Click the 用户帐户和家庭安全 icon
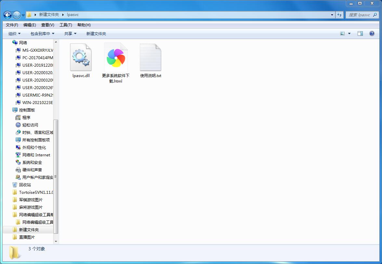 pyautogui.click(x=18, y=177)
